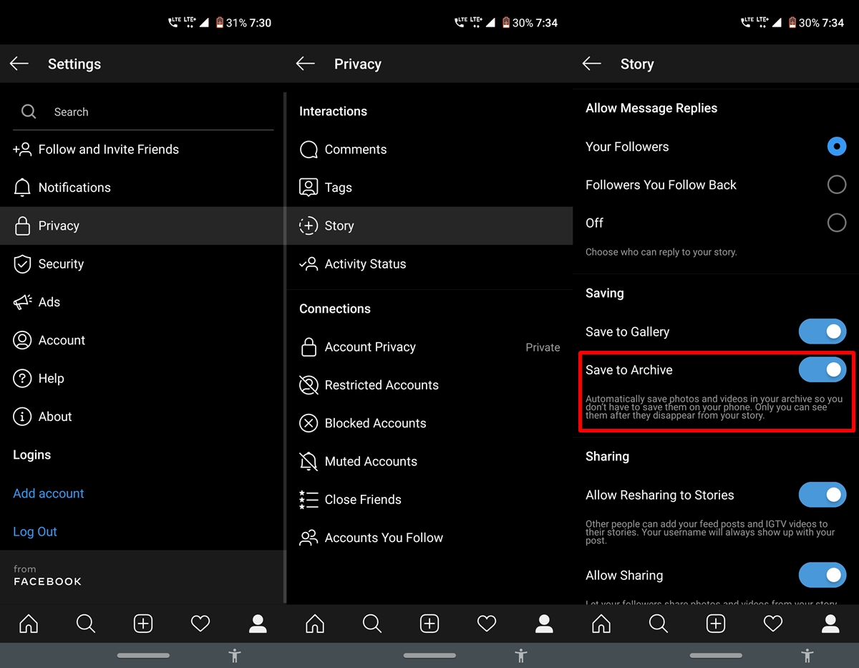Tap Search icon in Privacy screen navbar
This screenshot has height=668, width=859.
(x=372, y=624)
